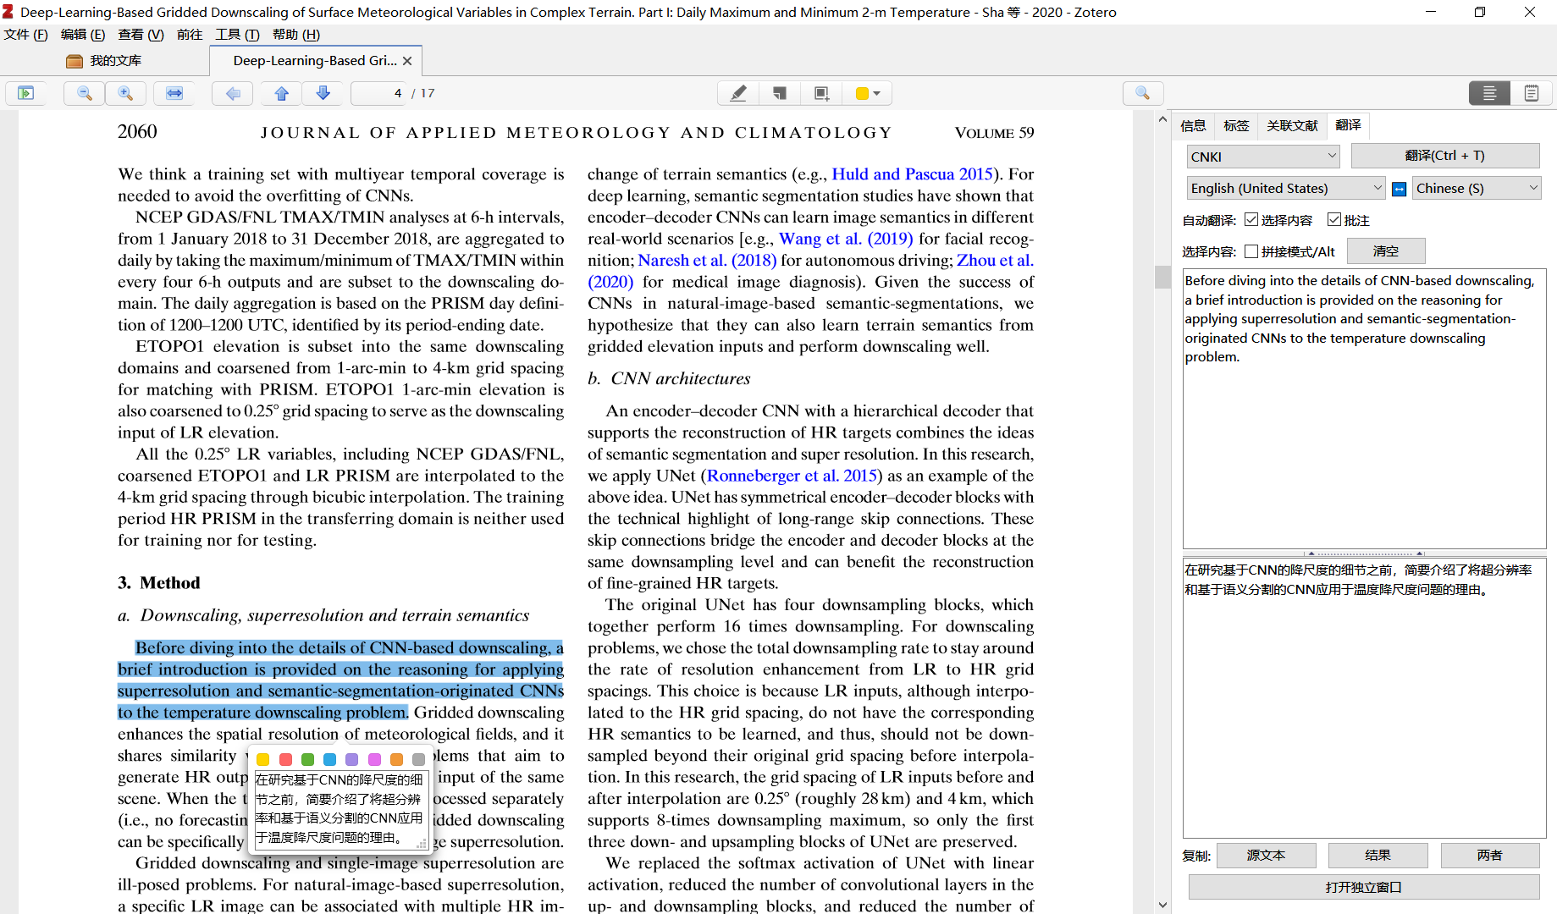Go back with the left arrow

(233, 93)
